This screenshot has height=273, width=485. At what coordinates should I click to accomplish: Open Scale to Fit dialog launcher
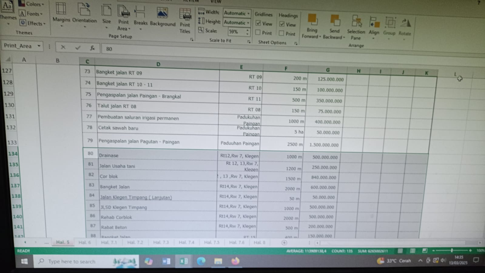(x=249, y=42)
